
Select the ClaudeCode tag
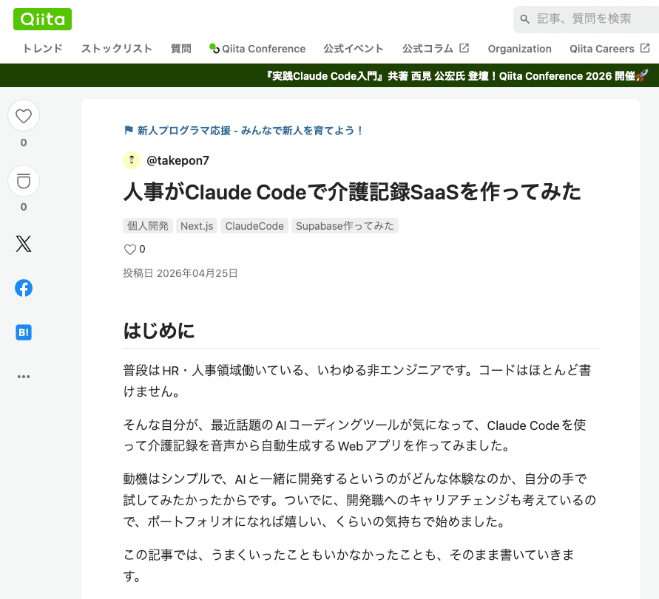tap(254, 226)
